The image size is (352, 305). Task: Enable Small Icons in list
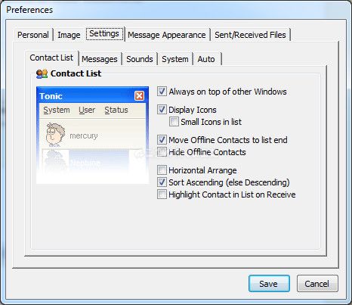[x=174, y=122]
